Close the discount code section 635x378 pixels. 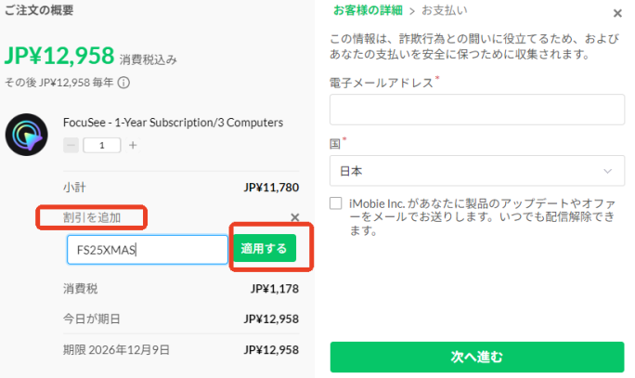(x=295, y=217)
